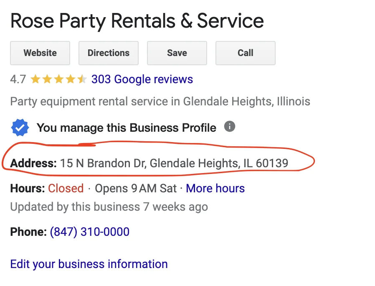The height and width of the screenshot is (286, 375).
Task: Save this business listing
Action: (x=177, y=53)
